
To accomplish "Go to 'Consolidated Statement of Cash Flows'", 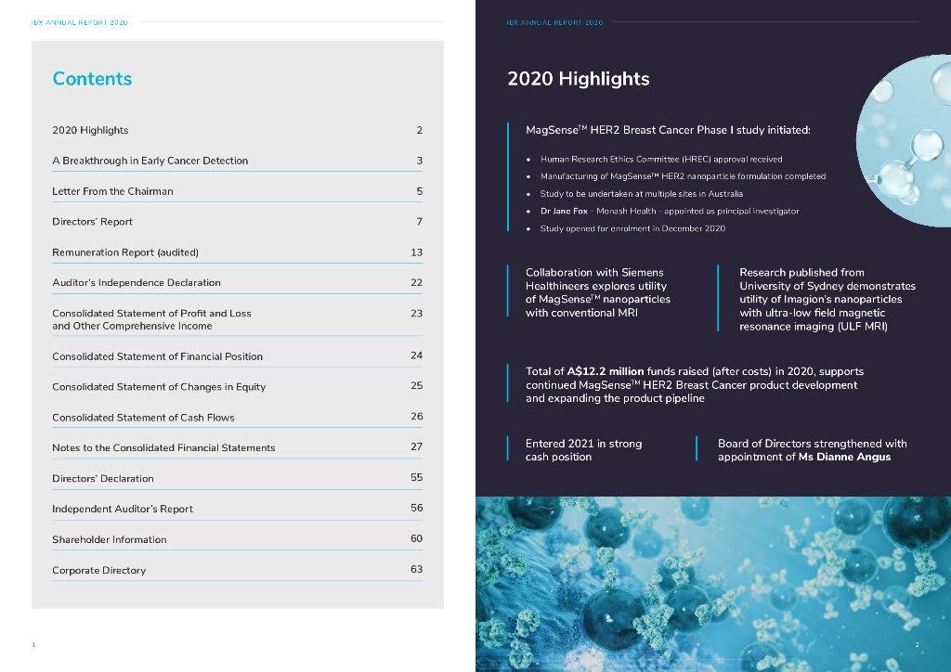I will point(237,418).
